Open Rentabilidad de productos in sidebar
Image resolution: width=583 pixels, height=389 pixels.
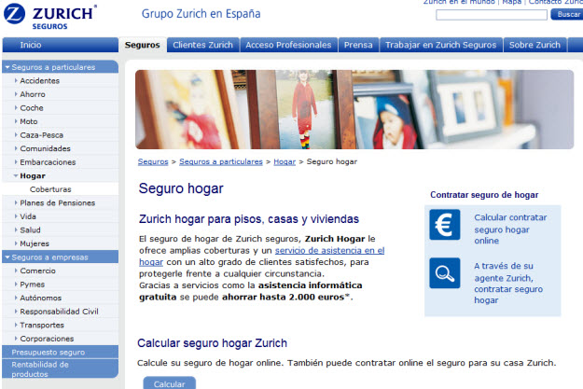point(61,368)
